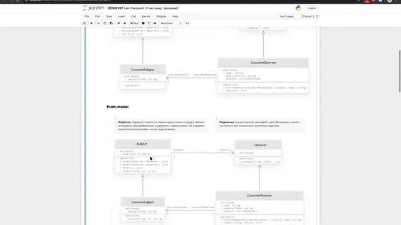Screen dimensions: 401x225
Task: Click the Subject class box header
Action: (143, 144)
